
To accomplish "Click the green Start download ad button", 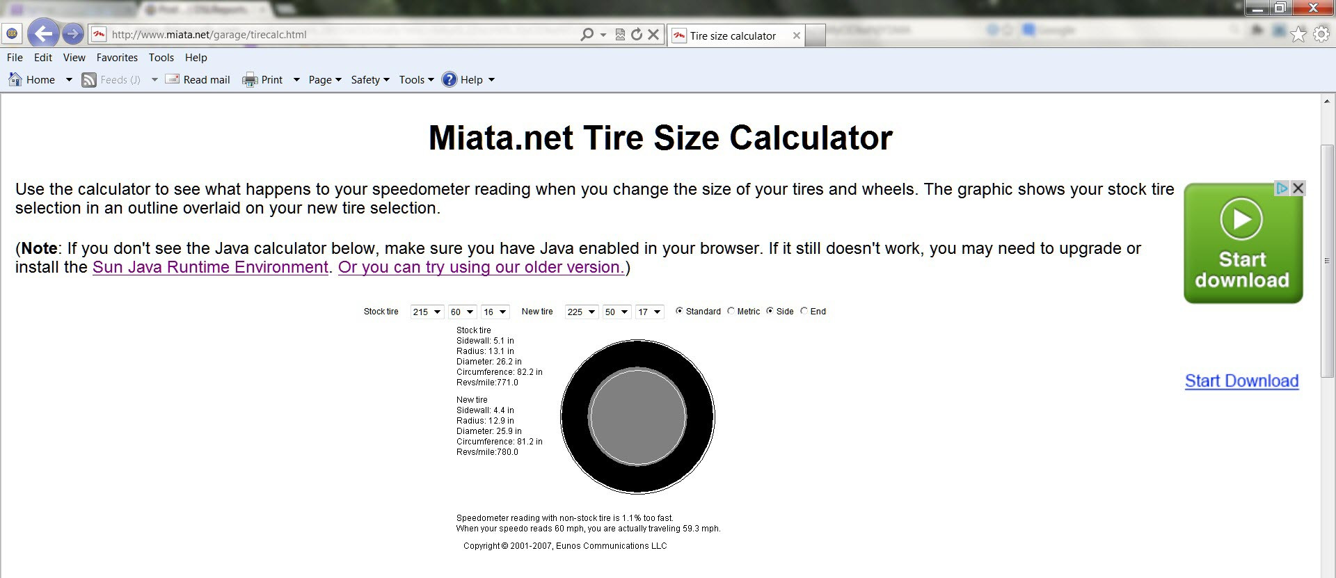I will click(x=1243, y=243).
